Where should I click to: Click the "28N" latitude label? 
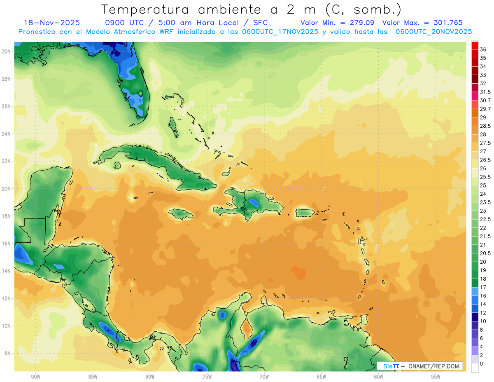coord(7,79)
